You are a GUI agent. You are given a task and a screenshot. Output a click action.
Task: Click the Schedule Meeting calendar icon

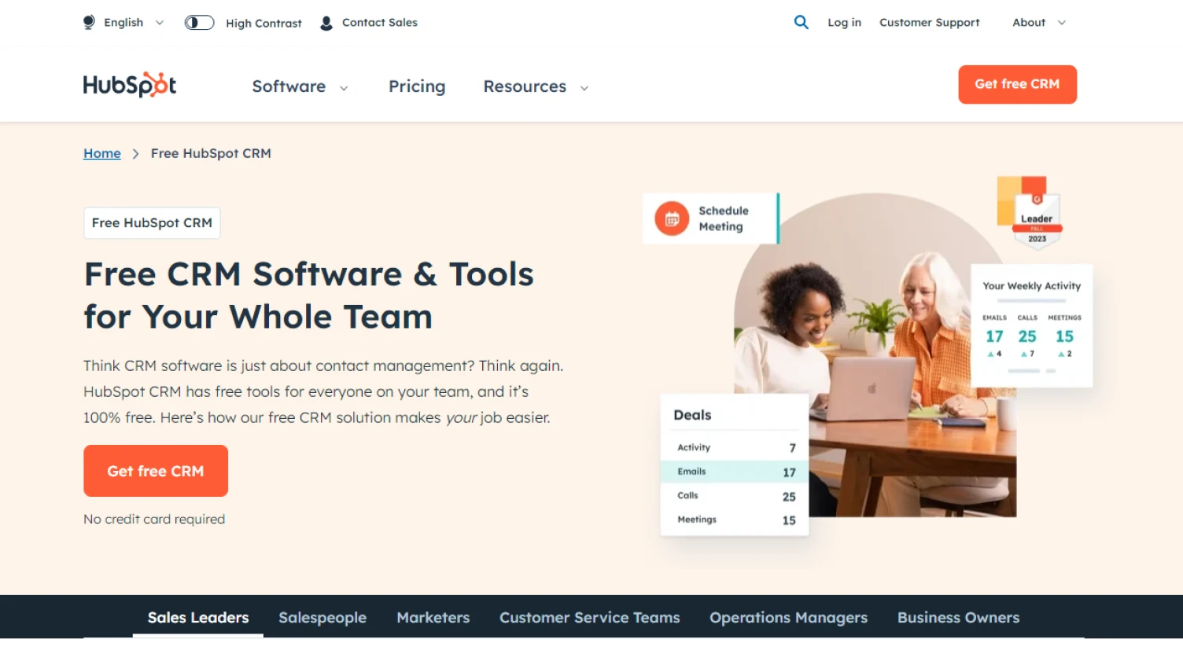[x=672, y=219]
